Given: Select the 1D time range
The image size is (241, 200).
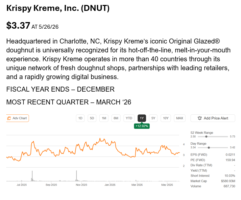Looking at the screenshot, I should pos(80,118).
